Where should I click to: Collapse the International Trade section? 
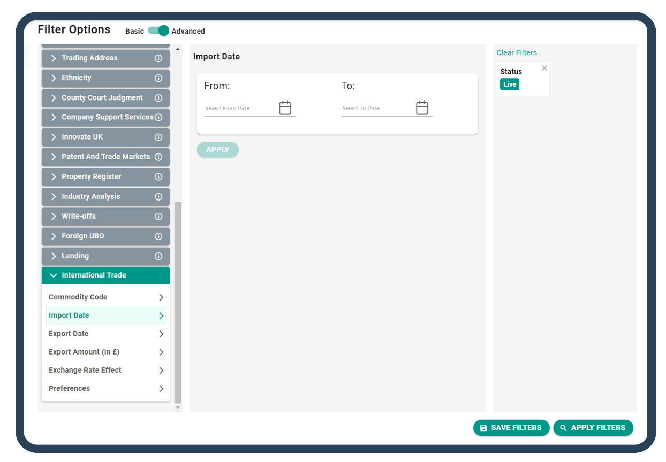click(x=105, y=275)
